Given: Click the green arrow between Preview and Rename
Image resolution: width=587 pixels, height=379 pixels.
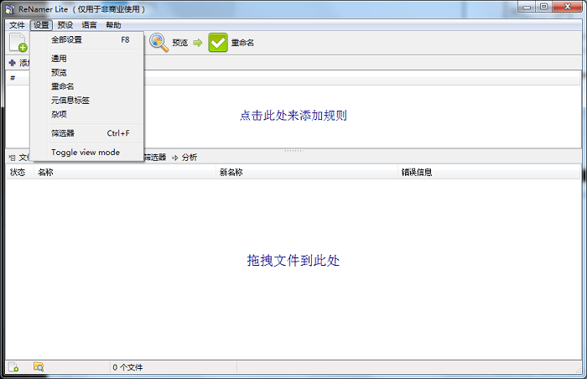Looking at the screenshot, I should [198, 43].
